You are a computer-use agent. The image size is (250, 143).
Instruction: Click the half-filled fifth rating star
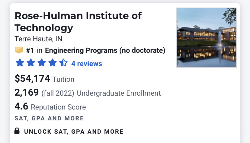63,63
